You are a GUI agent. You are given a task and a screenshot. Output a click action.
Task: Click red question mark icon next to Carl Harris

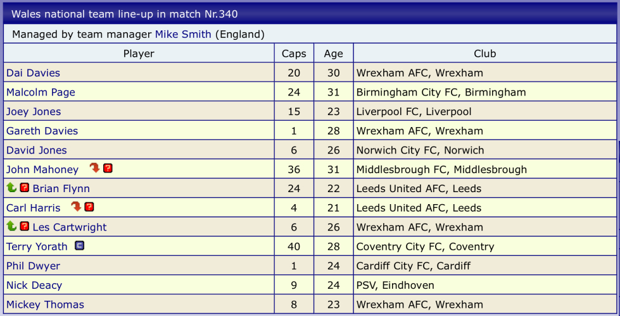click(x=89, y=207)
